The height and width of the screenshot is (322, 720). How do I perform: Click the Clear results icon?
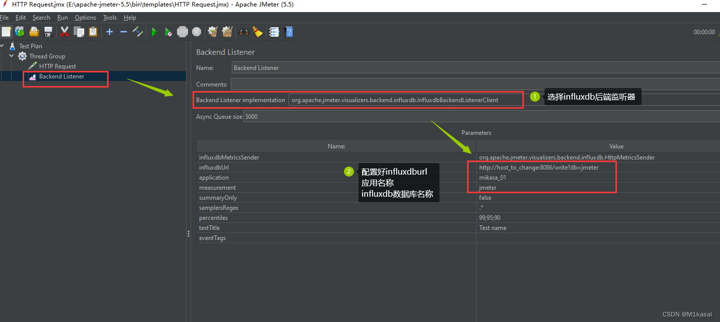click(x=213, y=32)
